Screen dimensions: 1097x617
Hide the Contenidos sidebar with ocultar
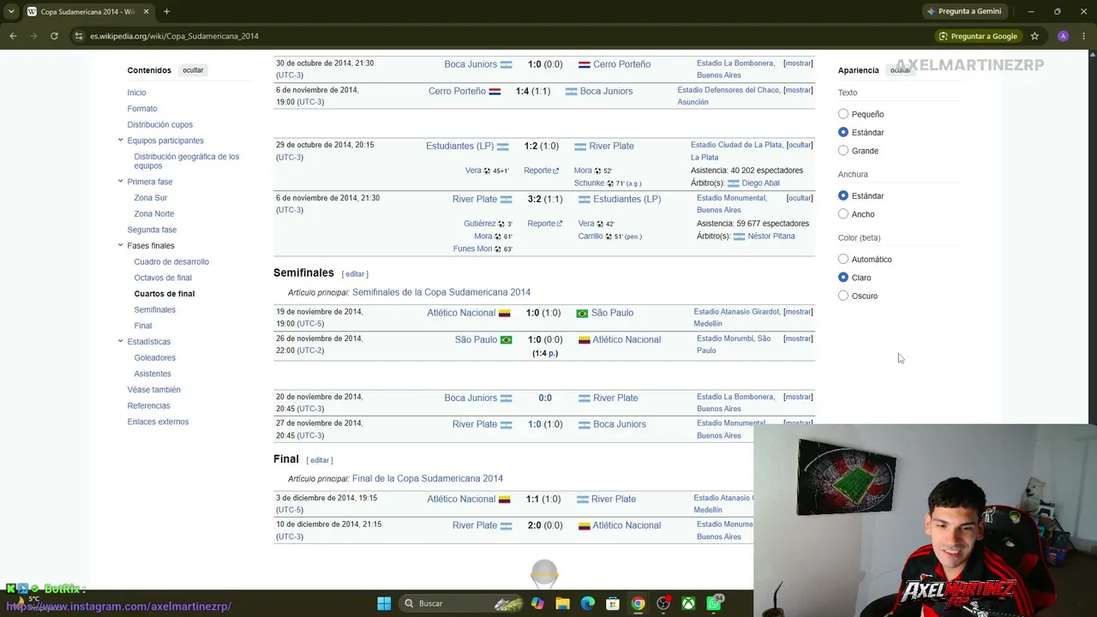(193, 70)
